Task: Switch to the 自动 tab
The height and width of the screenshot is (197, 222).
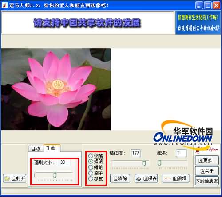Action: (36, 148)
